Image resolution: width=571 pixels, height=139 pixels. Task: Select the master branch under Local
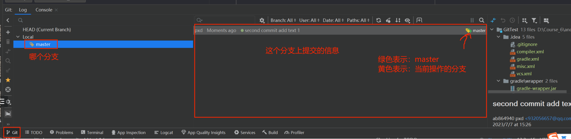(103, 44)
